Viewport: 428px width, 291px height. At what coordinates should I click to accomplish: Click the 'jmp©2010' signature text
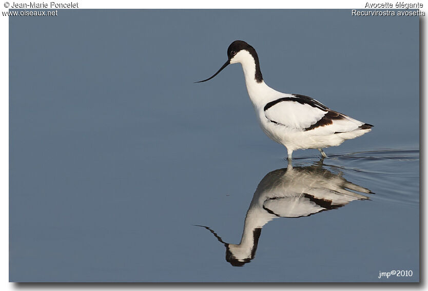coord(395,274)
